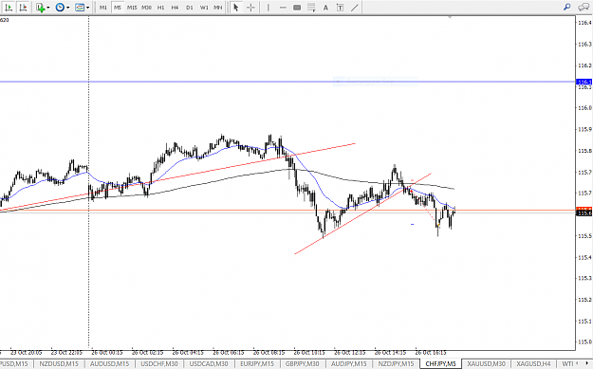Open the USDCAD,M30 chart tab
The image size is (593, 369).
coord(209,363)
